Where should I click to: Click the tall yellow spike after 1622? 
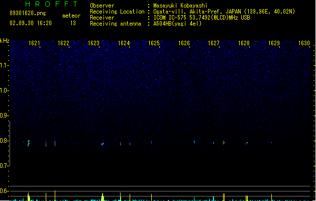pyautogui.click(x=55, y=195)
